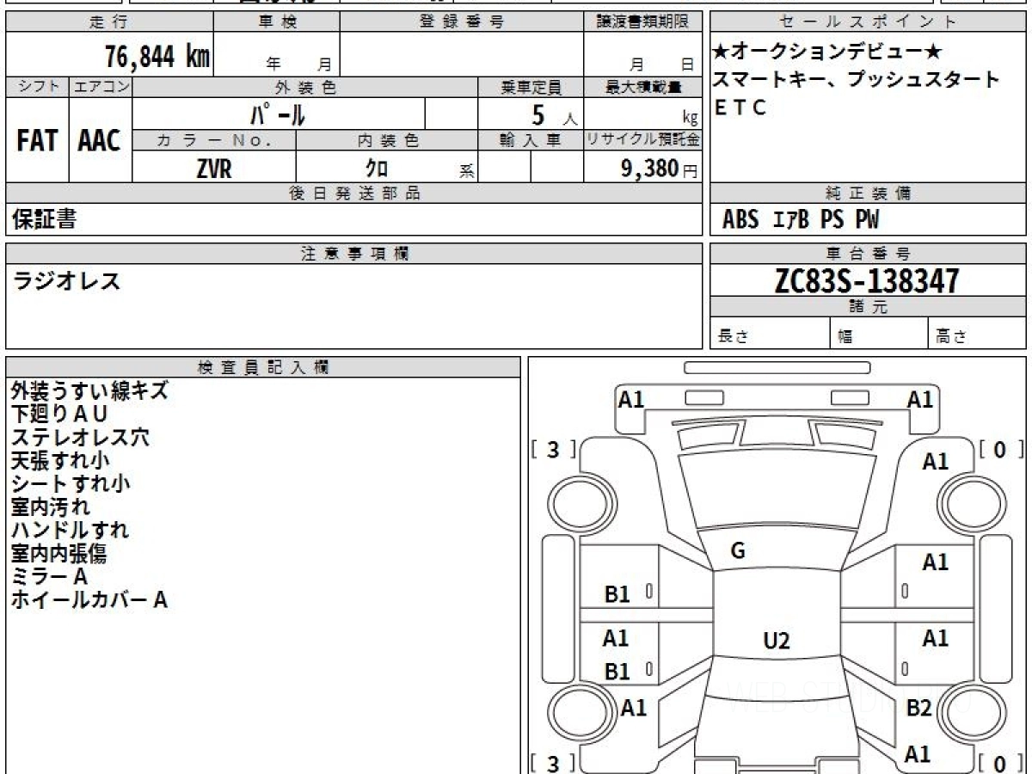Click the 高さ dimension cell
The width and height of the screenshot is (1032, 774).
click(977, 334)
